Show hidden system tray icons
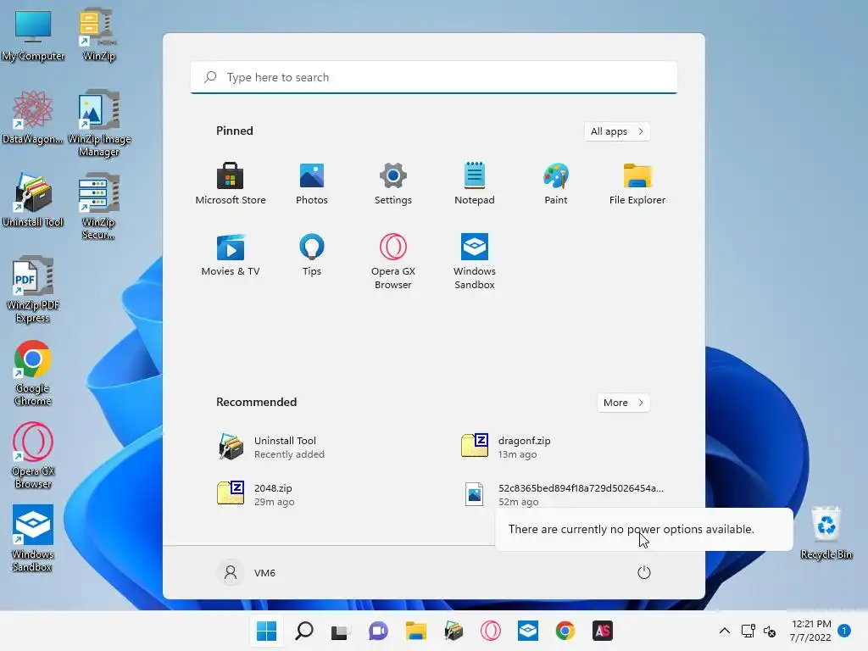The height and width of the screenshot is (651, 868). 724,631
